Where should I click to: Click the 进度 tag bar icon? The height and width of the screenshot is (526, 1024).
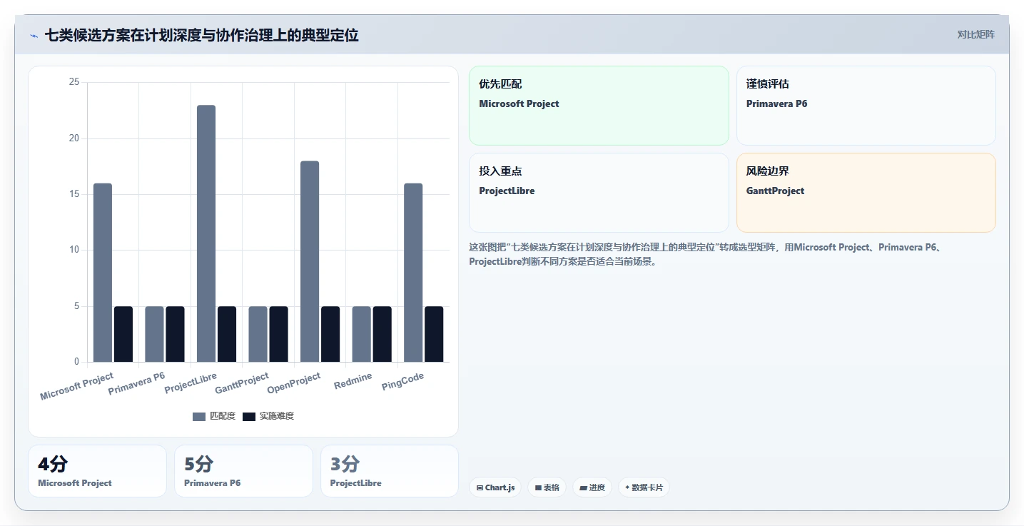(x=583, y=488)
